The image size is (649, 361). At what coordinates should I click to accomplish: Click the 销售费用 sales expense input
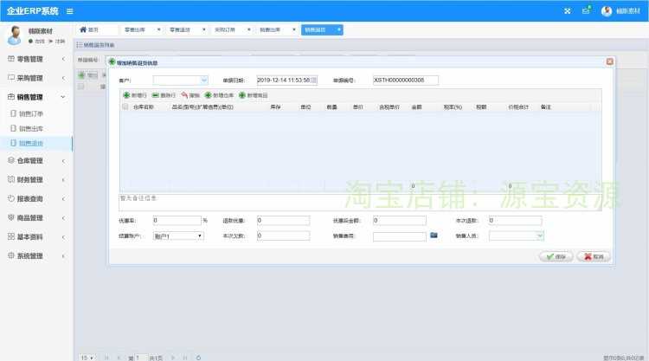click(x=400, y=236)
